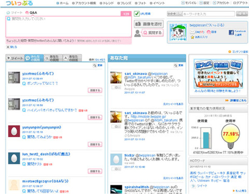
Task: Open the トレンド page
Action: pos(107,3)
